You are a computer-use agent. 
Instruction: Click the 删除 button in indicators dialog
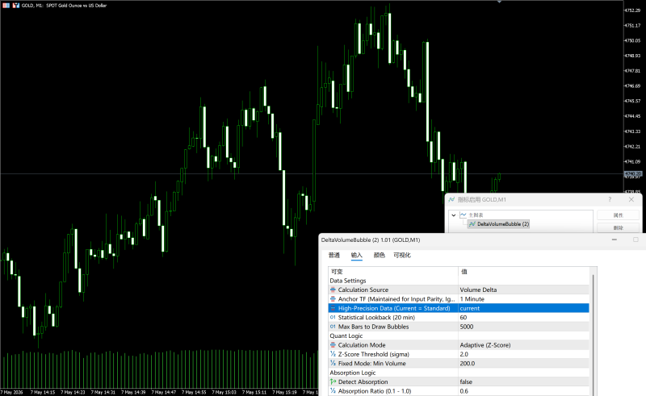[618, 227]
